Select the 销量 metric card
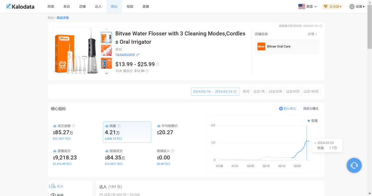372x196 pixels. (127, 132)
